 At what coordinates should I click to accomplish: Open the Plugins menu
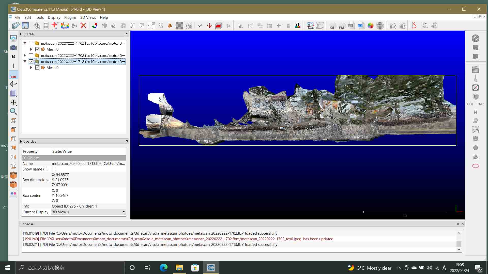pyautogui.click(x=70, y=17)
